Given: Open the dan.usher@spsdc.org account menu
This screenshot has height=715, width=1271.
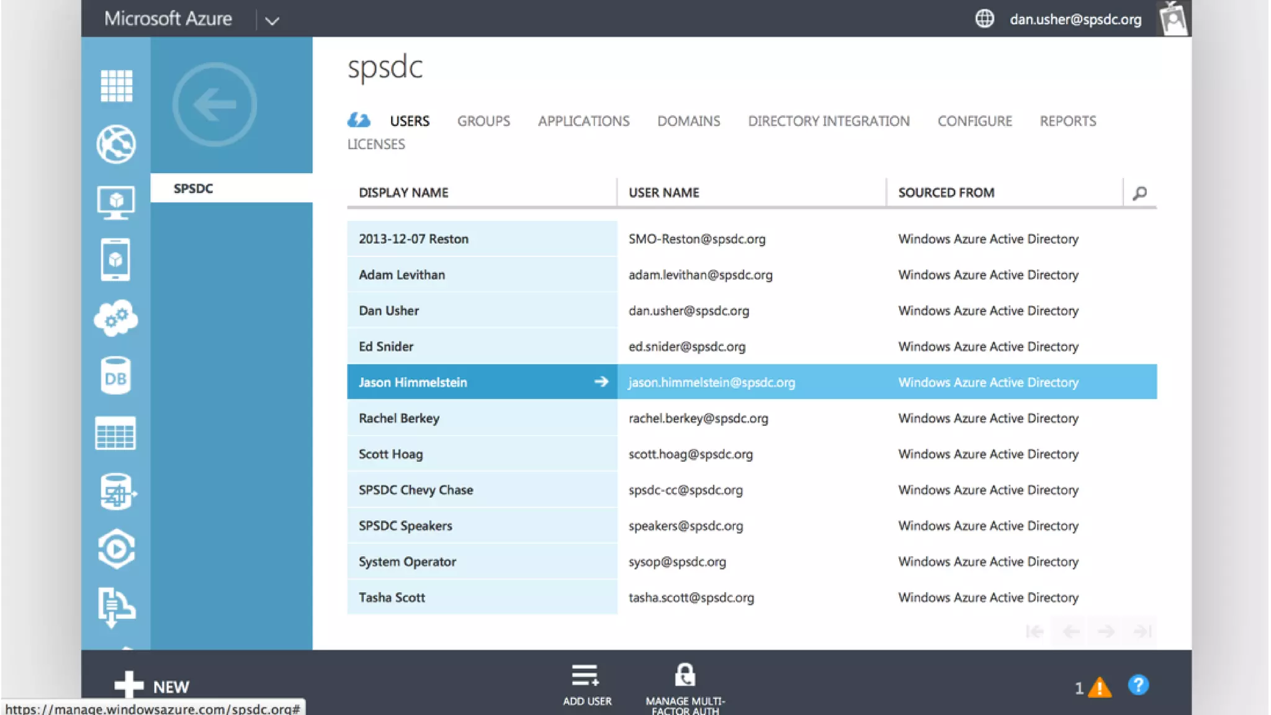Looking at the screenshot, I should (1075, 19).
